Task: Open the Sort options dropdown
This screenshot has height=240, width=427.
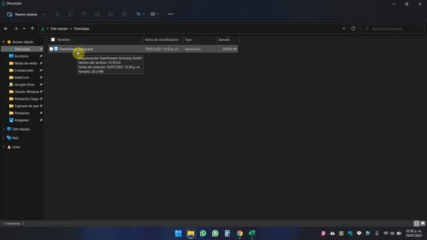Action: tap(140, 14)
